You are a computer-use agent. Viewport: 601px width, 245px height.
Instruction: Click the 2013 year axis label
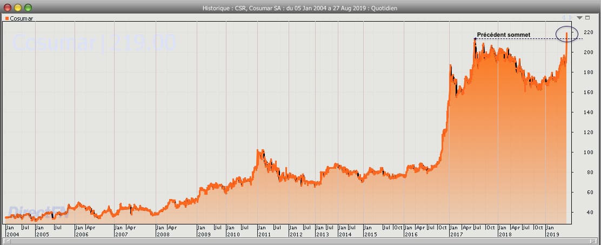[322, 234]
